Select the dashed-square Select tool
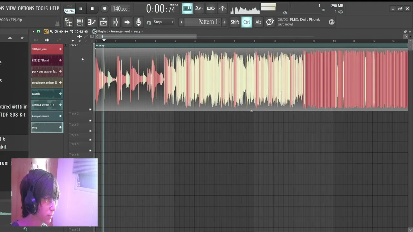Screen dimensions: 413x232 click(76, 32)
